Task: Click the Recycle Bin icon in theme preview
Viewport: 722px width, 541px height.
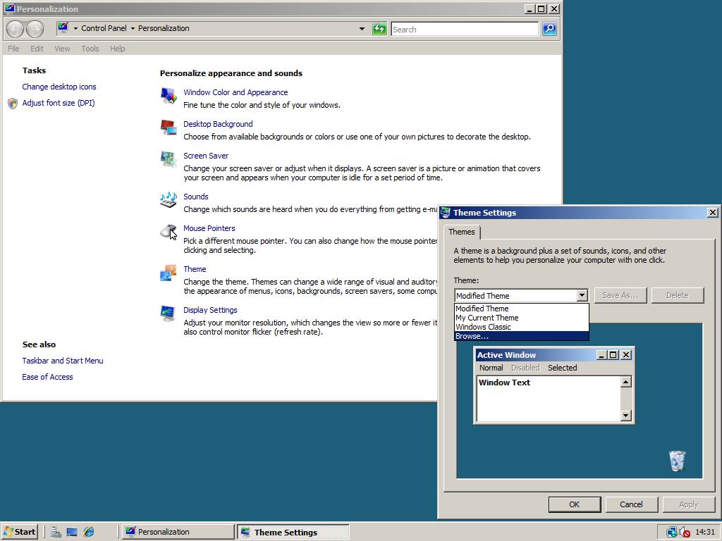Action: (x=677, y=461)
